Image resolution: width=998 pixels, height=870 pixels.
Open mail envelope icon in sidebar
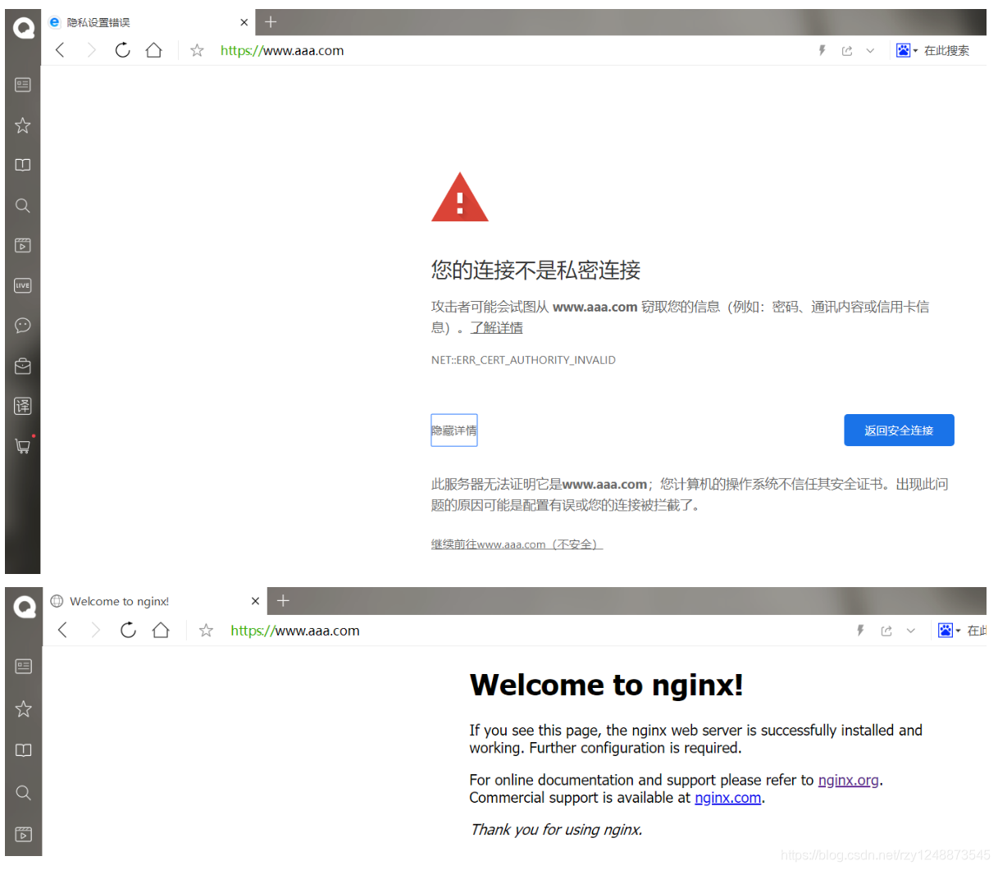click(23, 366)
